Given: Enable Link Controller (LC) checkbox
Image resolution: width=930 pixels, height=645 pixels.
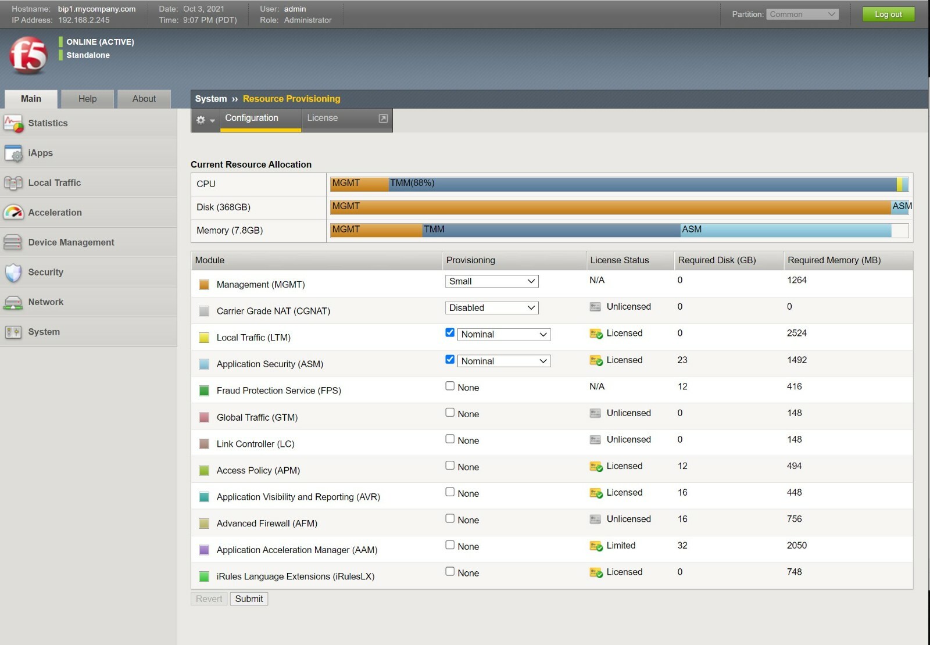Looking at the screenshot, I should 450,439.
